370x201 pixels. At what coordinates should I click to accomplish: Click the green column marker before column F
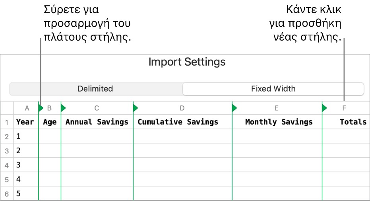pos(324,108)
